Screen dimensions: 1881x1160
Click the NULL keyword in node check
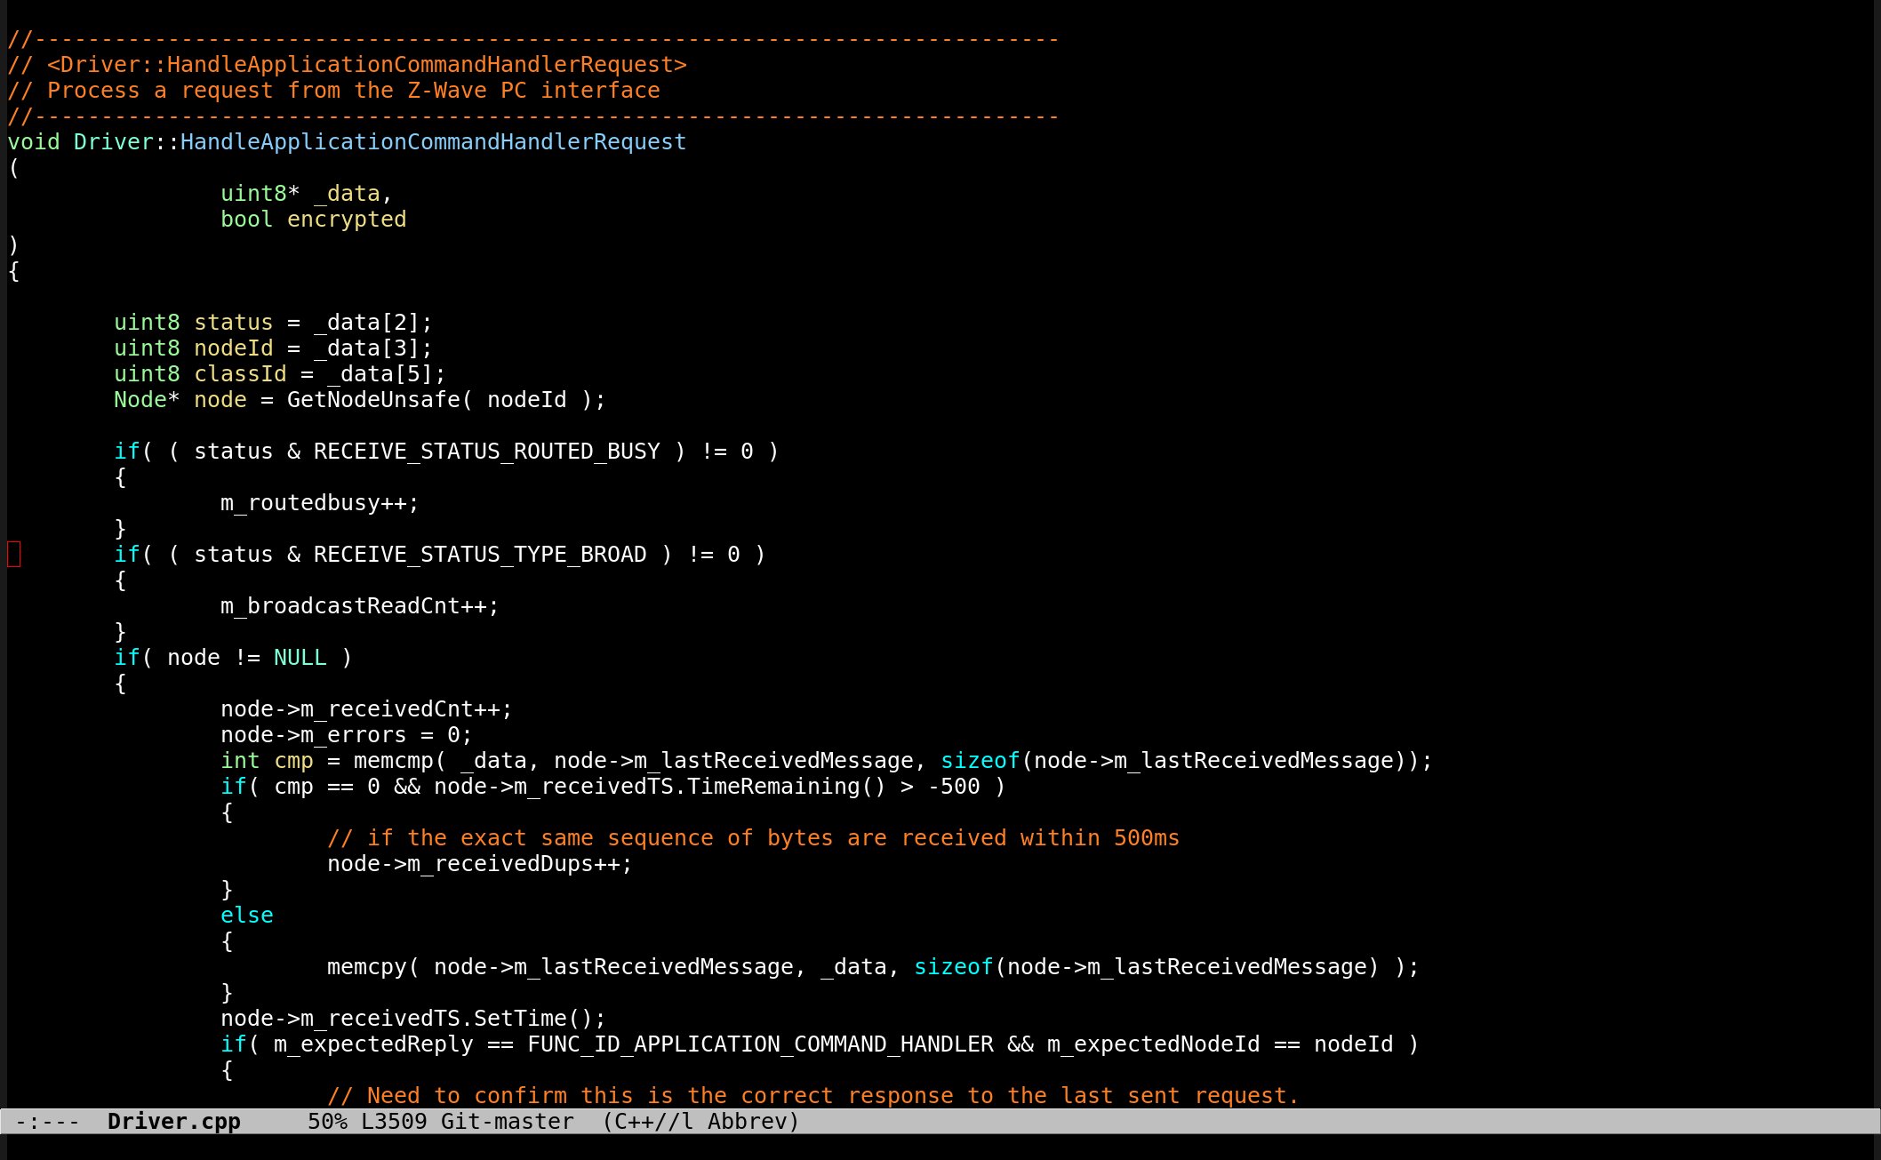pyautogui.click(x=300, y=658)
